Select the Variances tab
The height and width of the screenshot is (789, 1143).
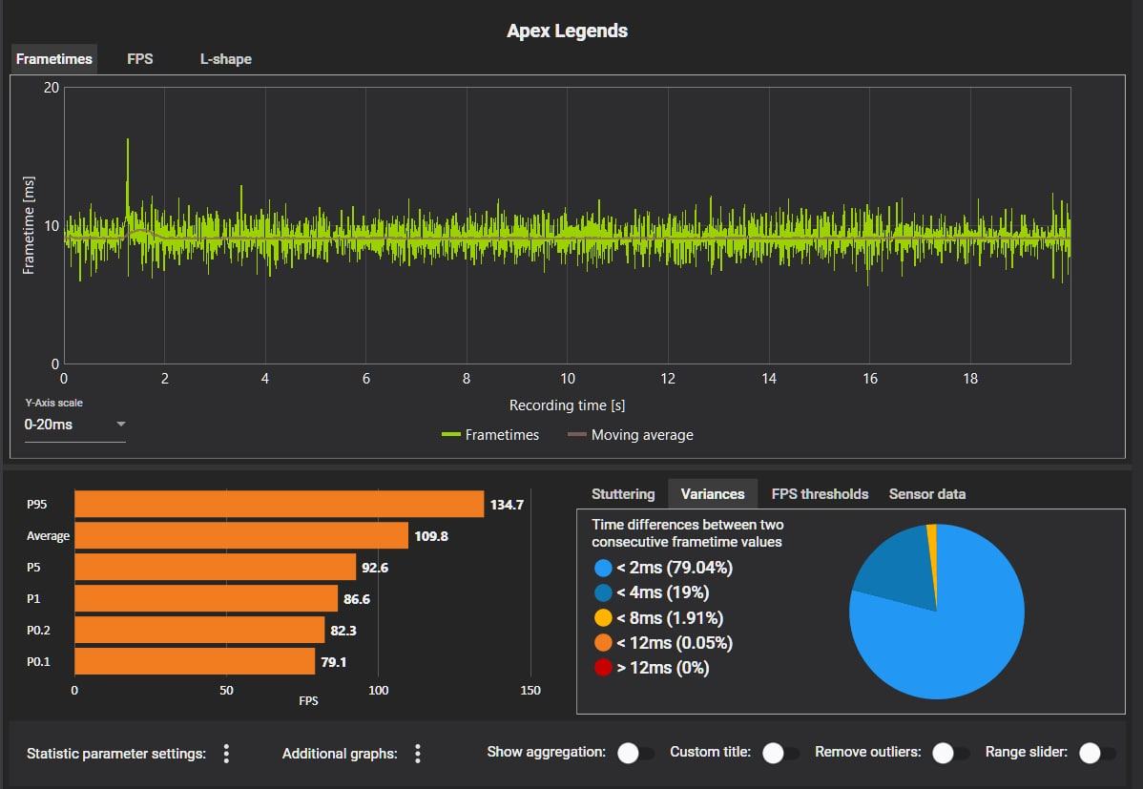click(713, 494)
